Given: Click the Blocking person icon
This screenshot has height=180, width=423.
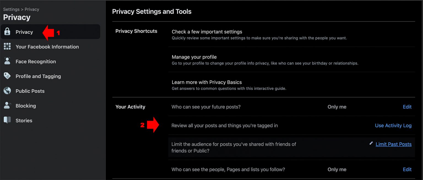Looking at the screenshot, I should [7, 106].
